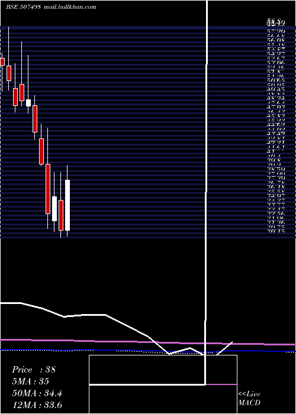Click the '<<Live MACD' label
The image size is (296, 414).
pos(249,399)
